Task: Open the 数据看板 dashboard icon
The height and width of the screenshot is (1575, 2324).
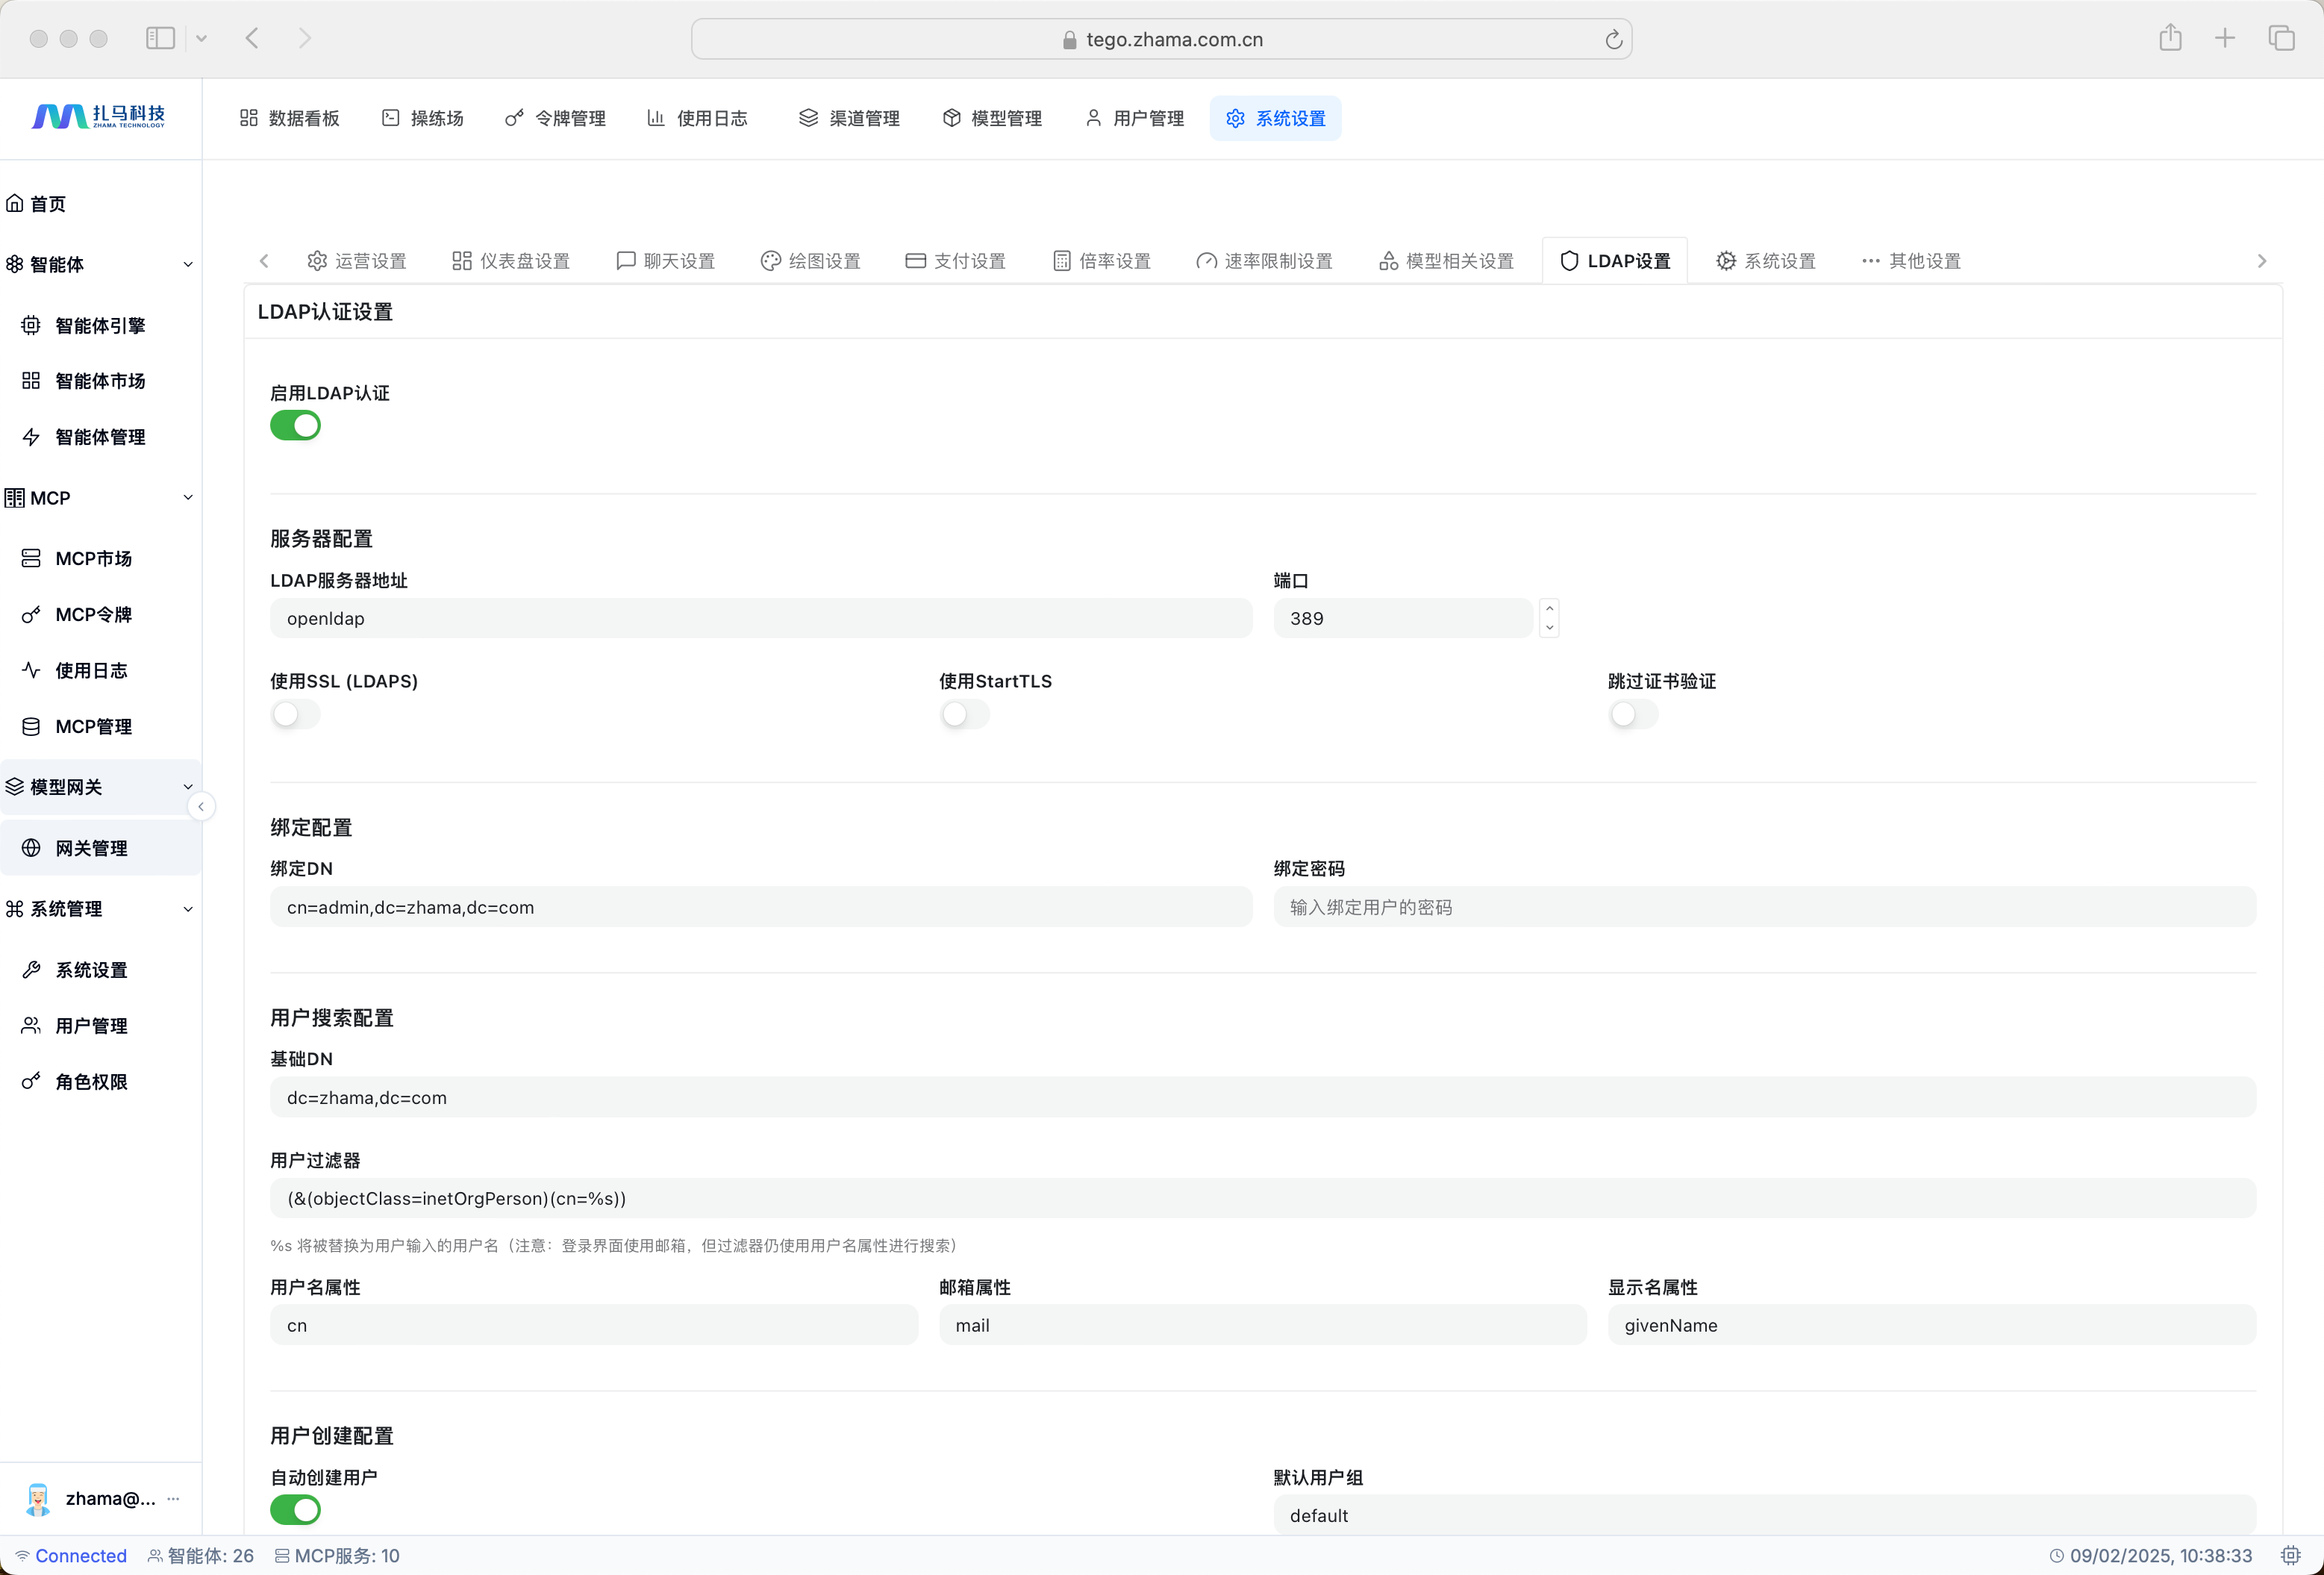Action: point(249,118)
